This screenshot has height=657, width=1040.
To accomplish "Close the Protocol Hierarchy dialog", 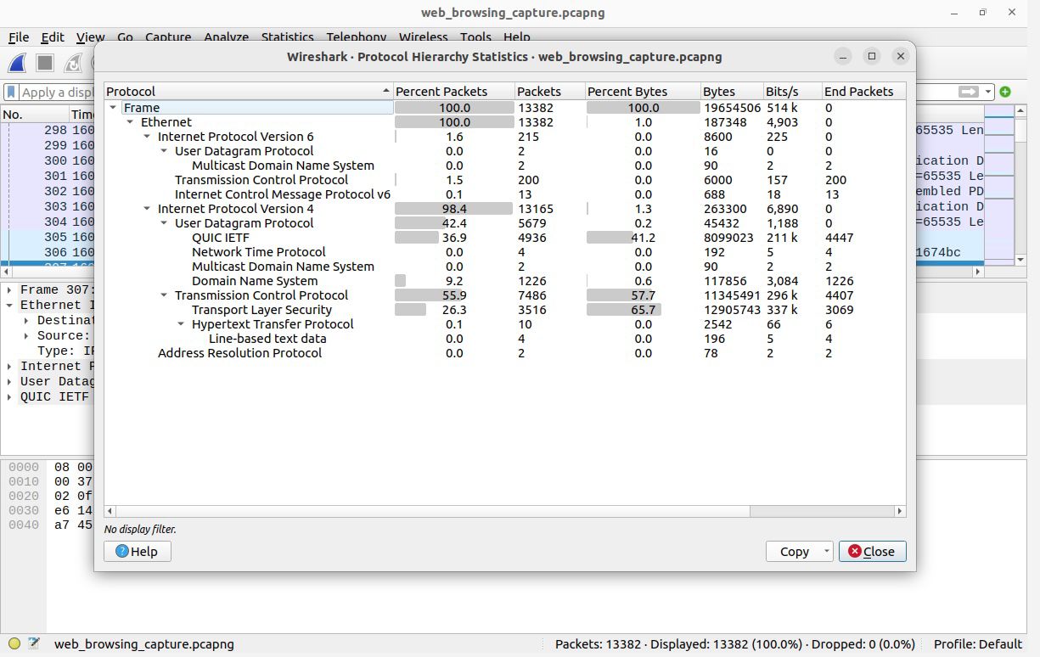I will [x=872, y=551].
